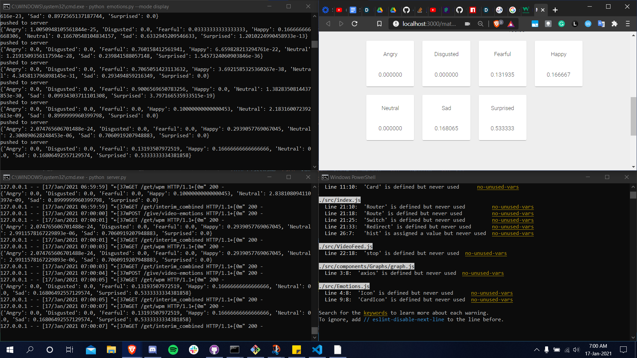Click the bookmark icon in Brave
The width and height of the screenshot is (637, 358).
point(379,24)
